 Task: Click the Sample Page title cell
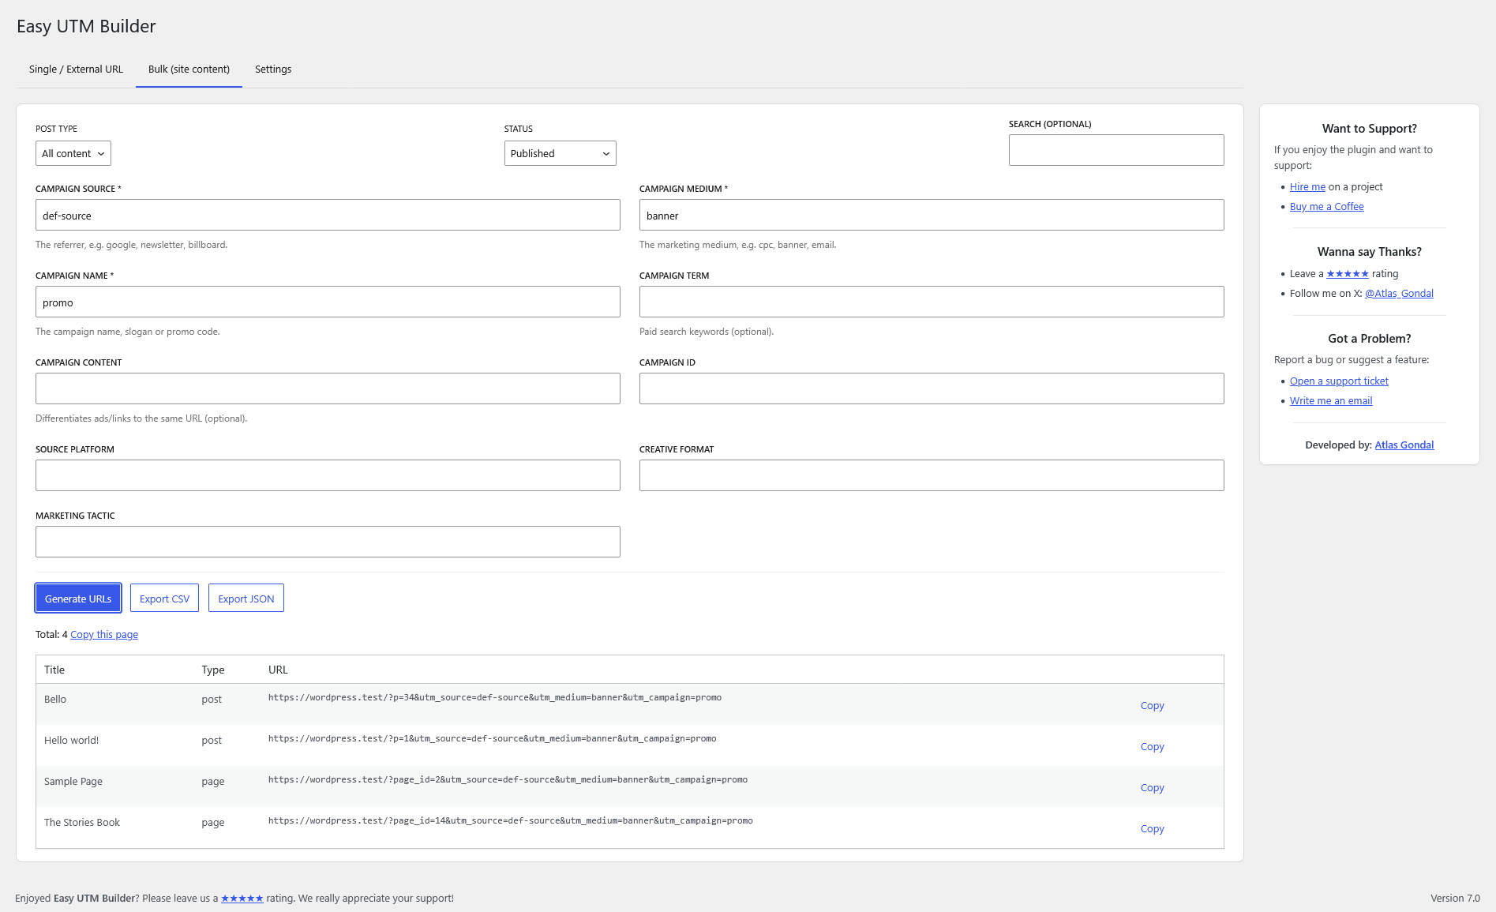(73, 782)
